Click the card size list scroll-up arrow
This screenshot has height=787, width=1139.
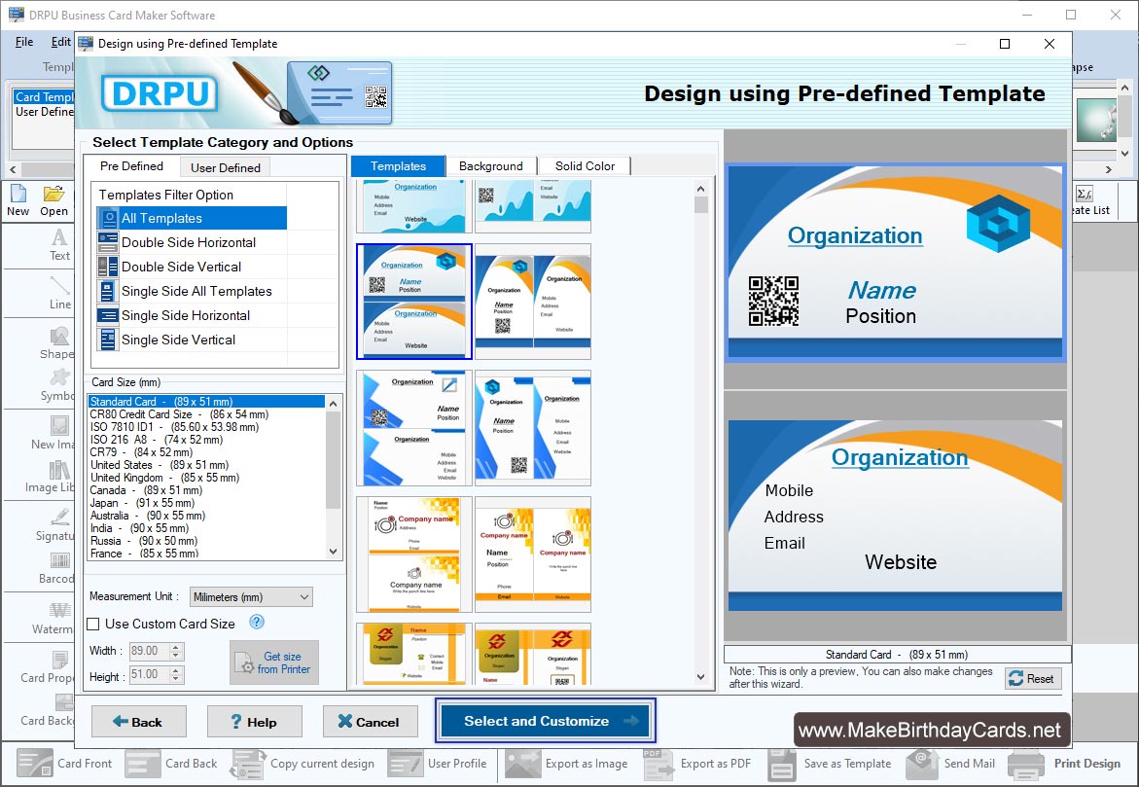pyautogui.click(x=334, y=404)
